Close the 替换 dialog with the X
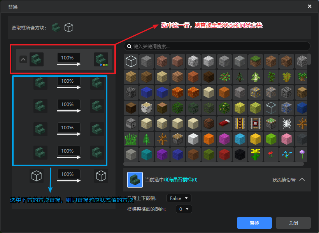The width and height of the screenshot is (319, 233). (x=309, y=6)
